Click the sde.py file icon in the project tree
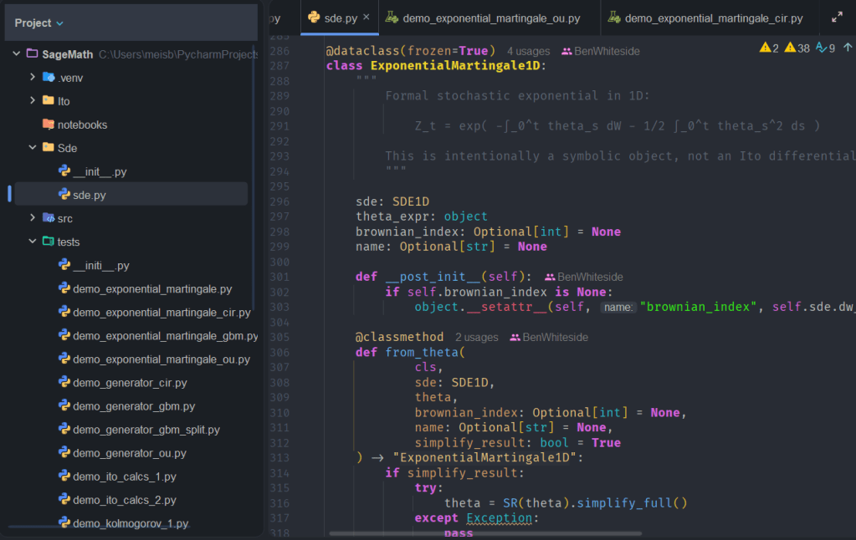This screenshot has width=856, height=540. coord(63,193)
